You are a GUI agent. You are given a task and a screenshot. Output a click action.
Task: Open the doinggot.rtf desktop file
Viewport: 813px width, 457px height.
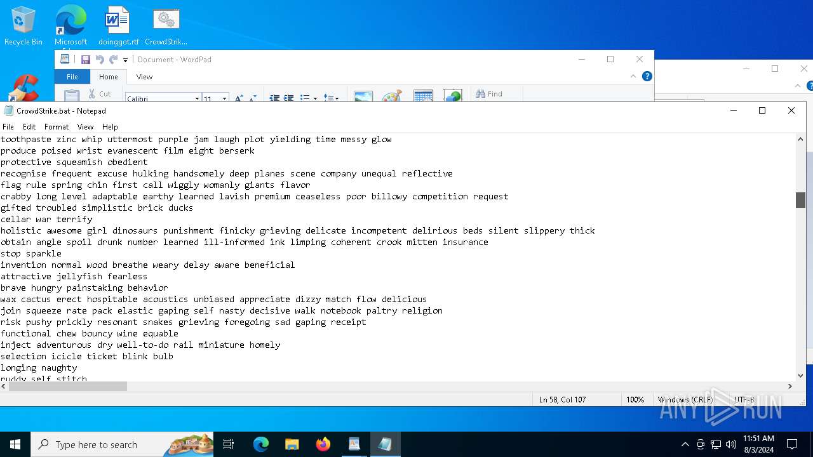(x=118, y=25)
